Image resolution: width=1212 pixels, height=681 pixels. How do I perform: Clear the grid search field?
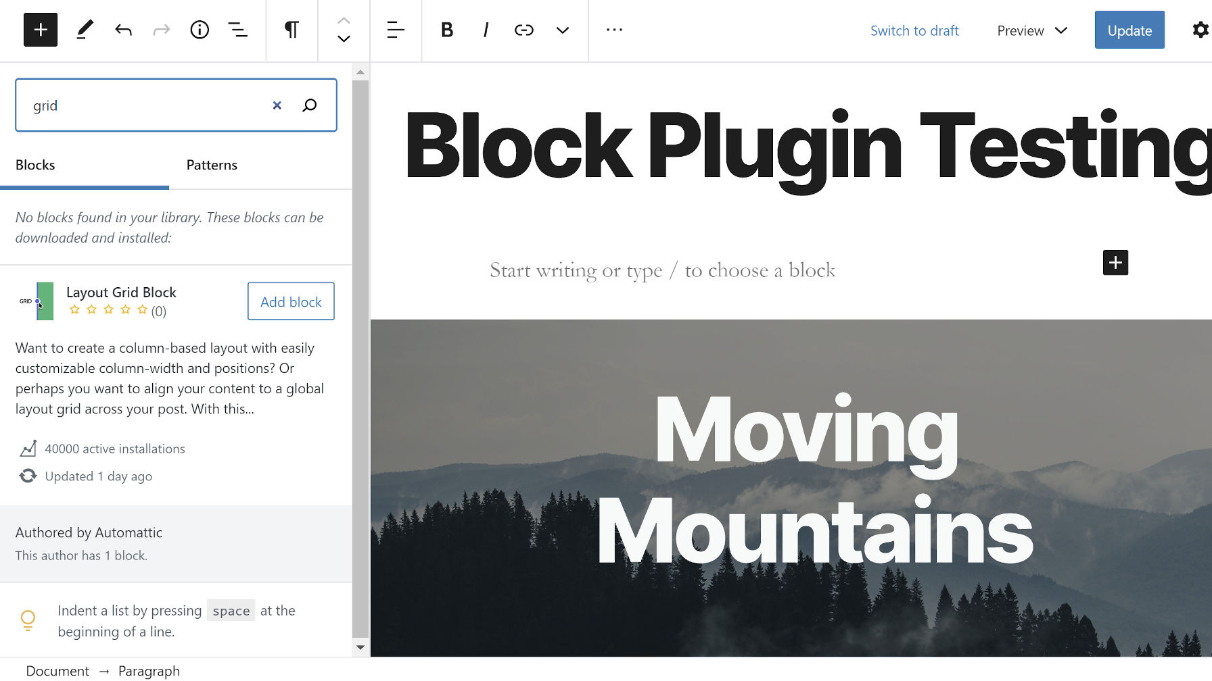[x=277, y=105]
